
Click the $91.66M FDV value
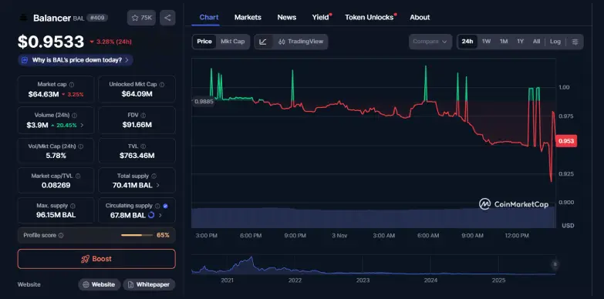click(137, 125)
